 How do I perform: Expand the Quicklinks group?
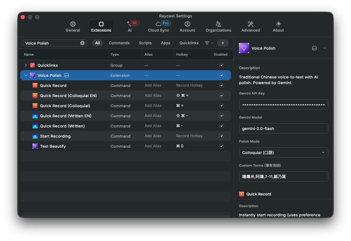26,65
